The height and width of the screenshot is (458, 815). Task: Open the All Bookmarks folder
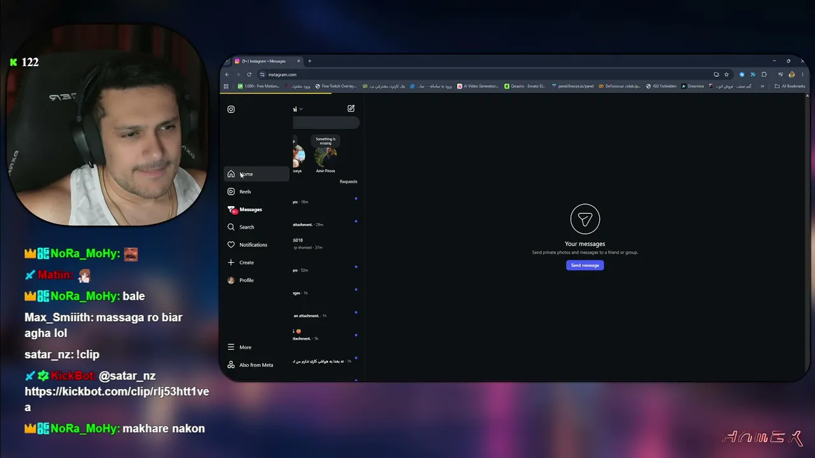[790, 86]
